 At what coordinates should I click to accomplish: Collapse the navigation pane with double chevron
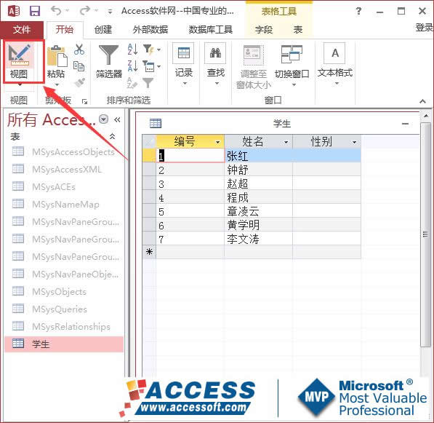pyautogui.click(x=117, y=119)
